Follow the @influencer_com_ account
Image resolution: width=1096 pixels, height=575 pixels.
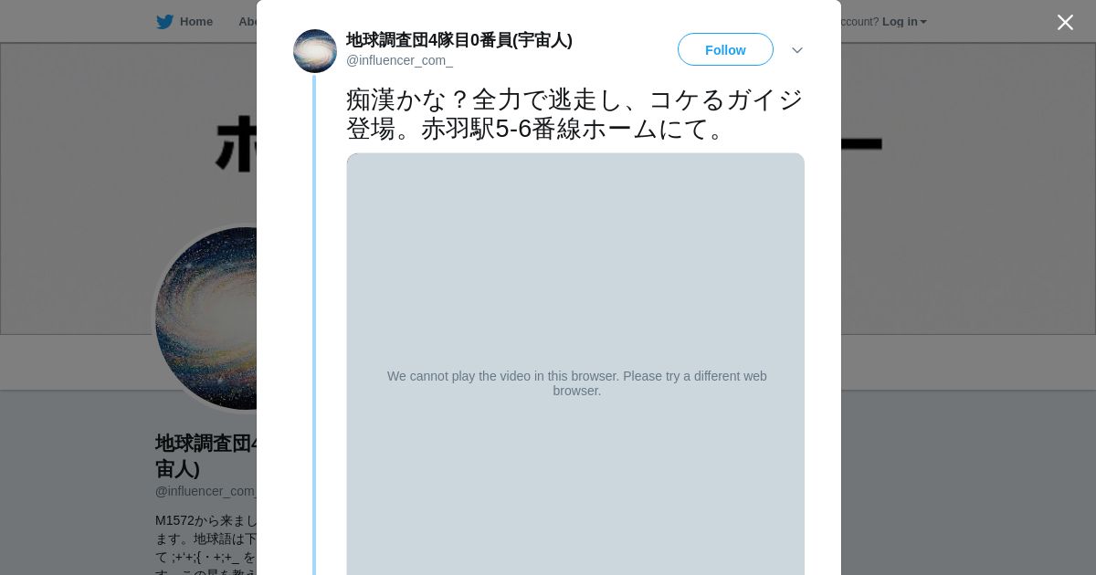[725, 49]
